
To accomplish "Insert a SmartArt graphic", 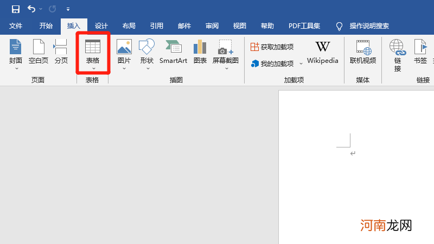I will pyautogui.click(x=173, y=52).
